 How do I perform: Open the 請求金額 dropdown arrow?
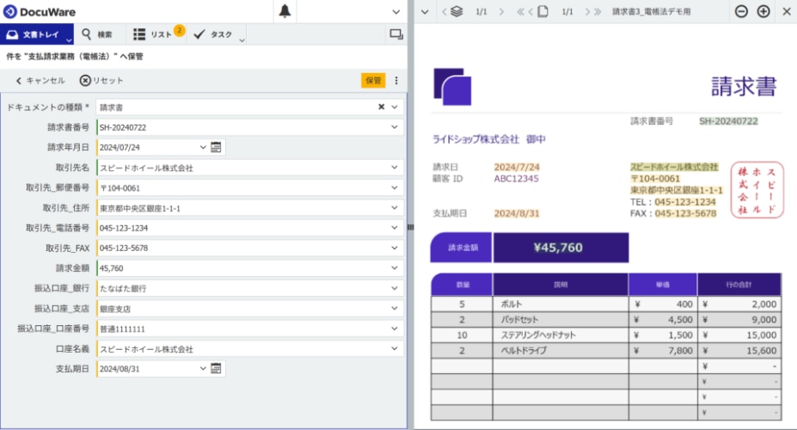pos(395,268)
